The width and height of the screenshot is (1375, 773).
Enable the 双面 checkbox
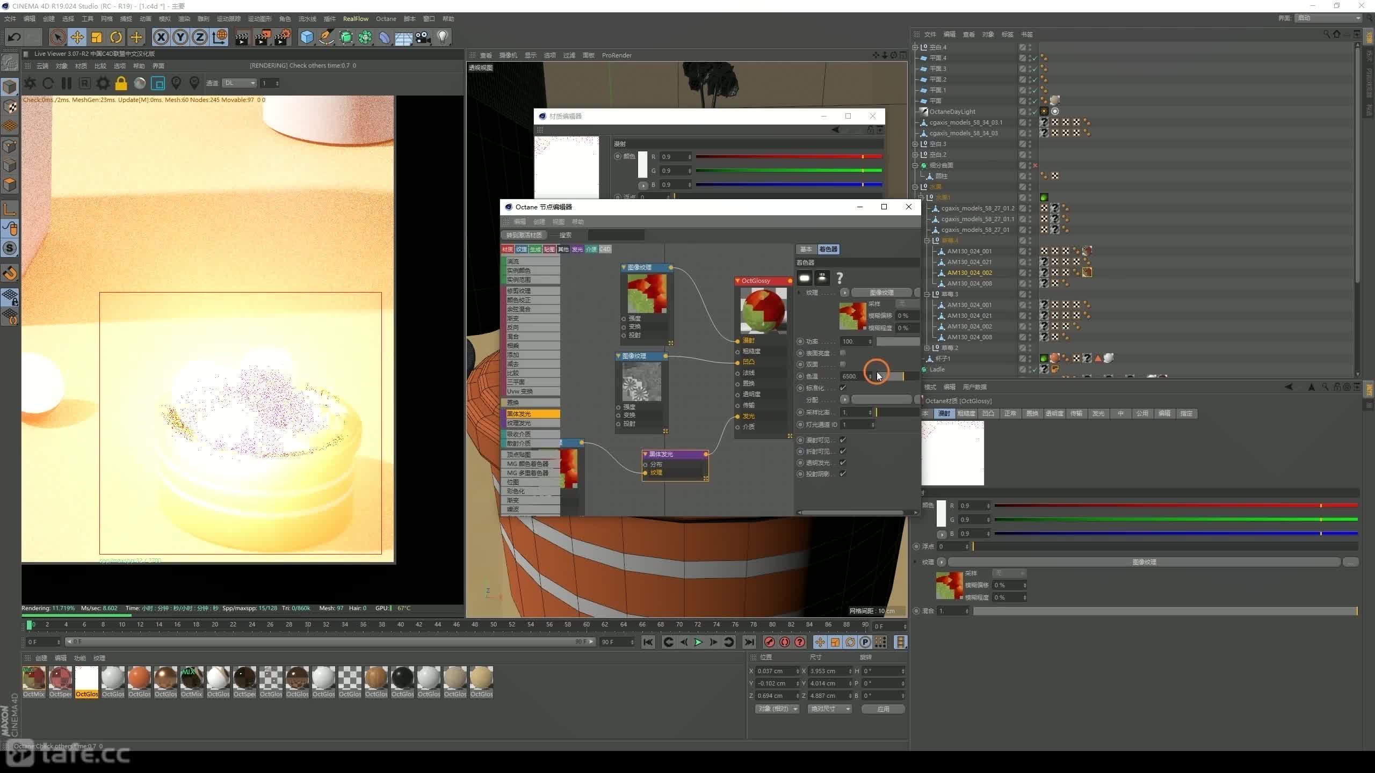pos(843,364)
